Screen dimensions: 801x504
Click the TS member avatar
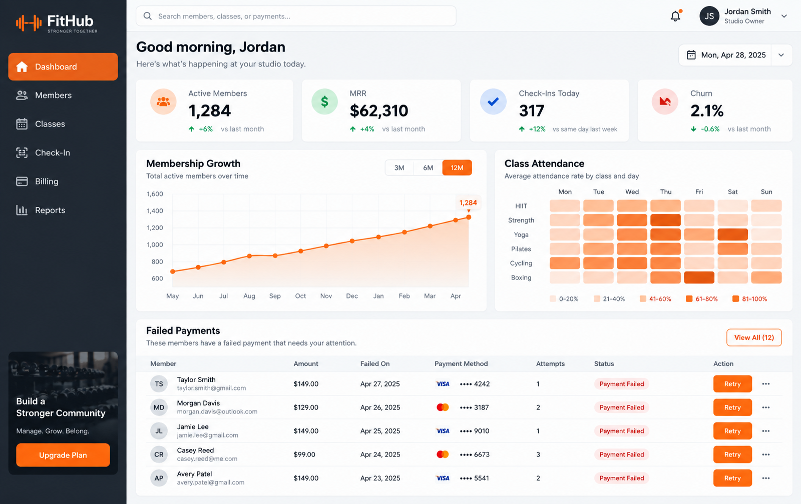point(159,384)
